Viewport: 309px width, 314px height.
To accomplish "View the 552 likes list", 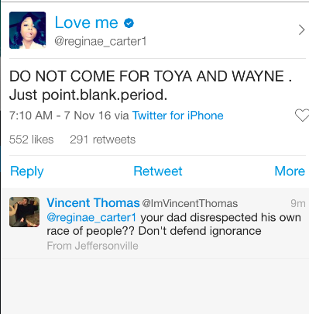I will click(31, 140).
